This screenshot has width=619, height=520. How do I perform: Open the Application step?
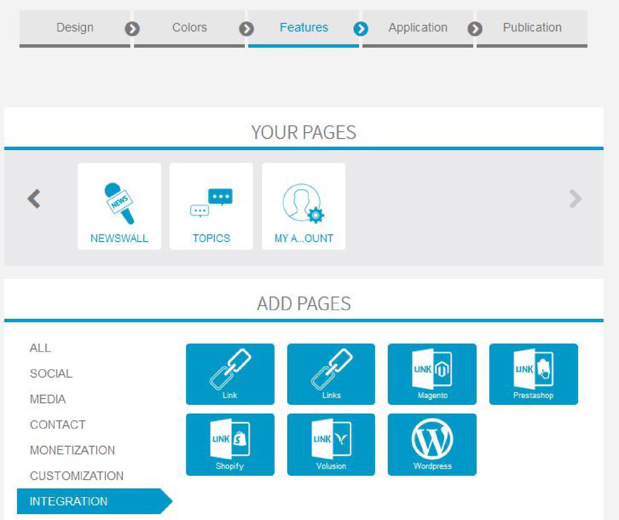(418, 28)
